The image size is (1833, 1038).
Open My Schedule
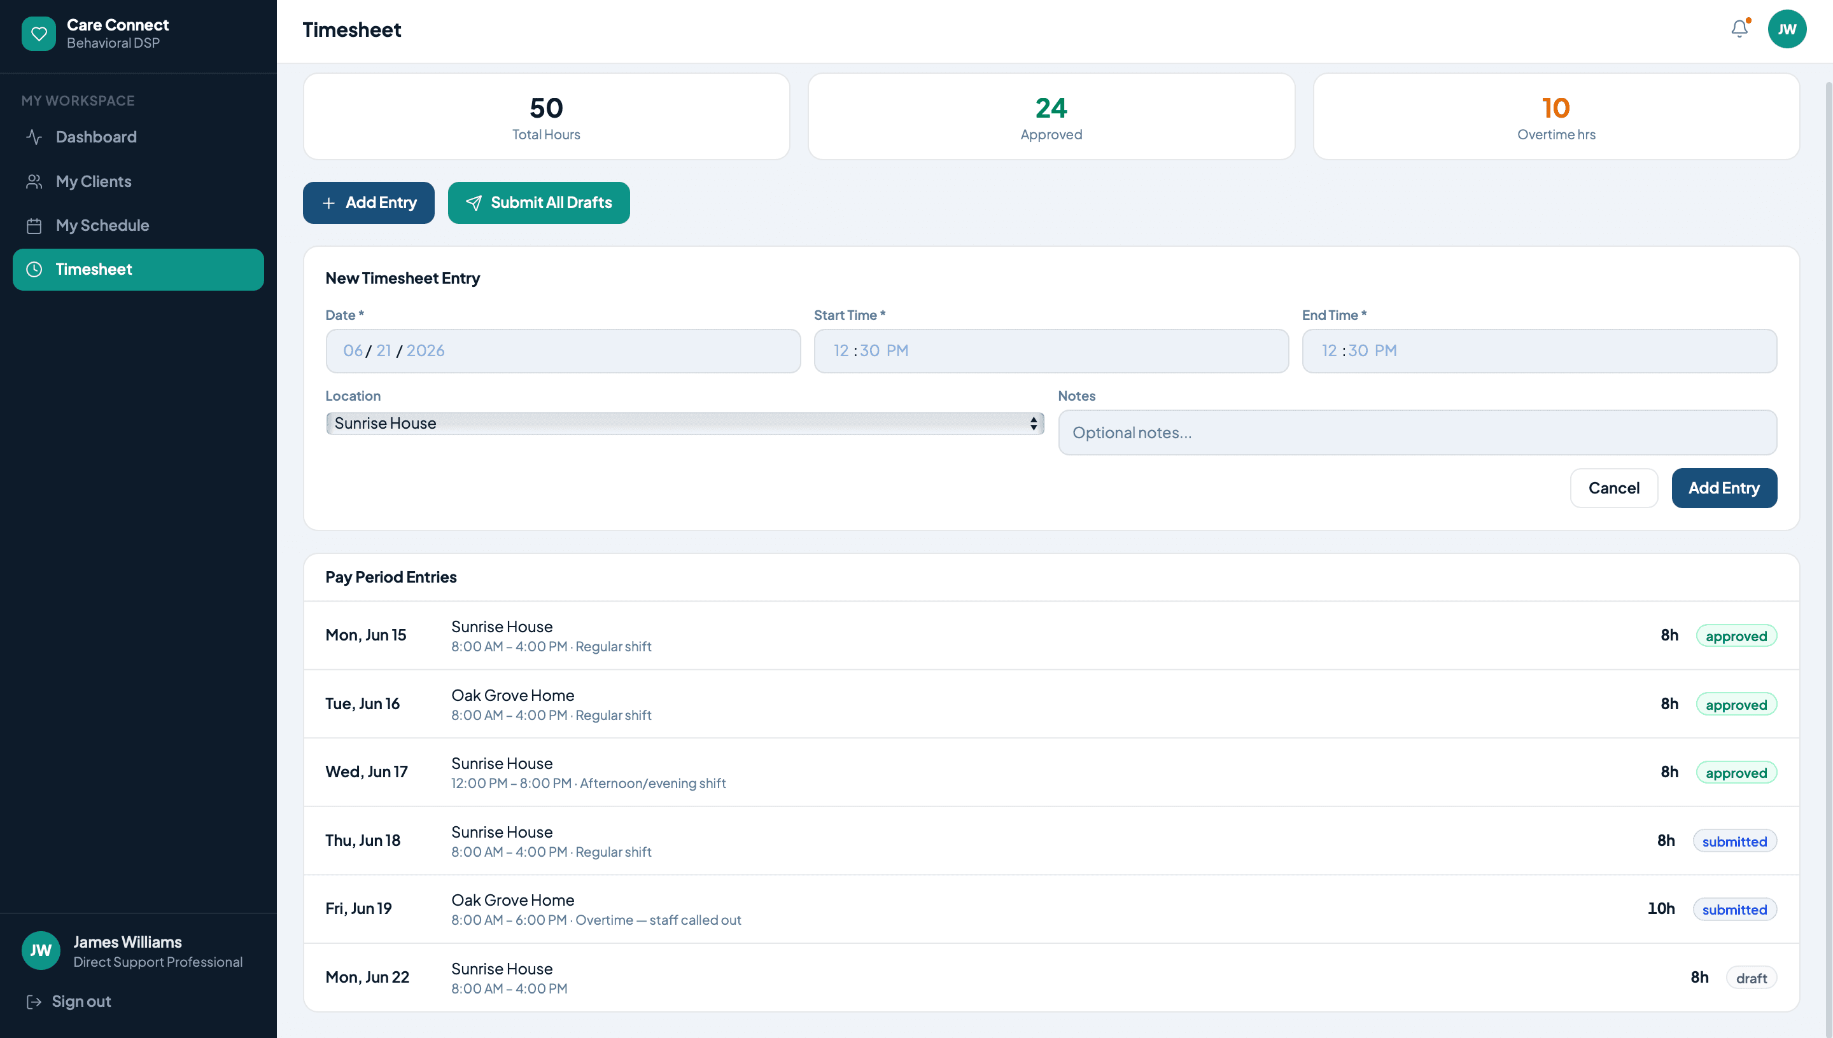(x=138, y=225)
